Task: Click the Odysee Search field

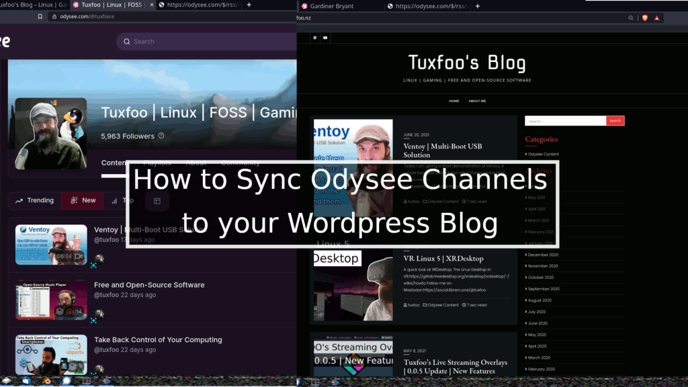Action: coord(206,42)
